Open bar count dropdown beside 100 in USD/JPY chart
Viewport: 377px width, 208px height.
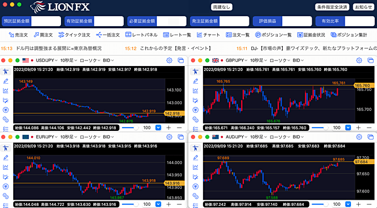[x=158, y=128]
